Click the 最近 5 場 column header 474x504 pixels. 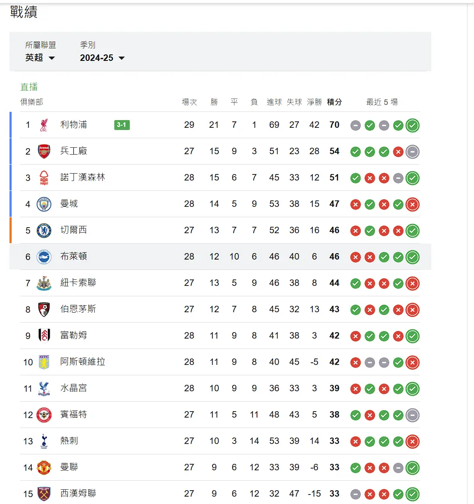click(382, 102)
